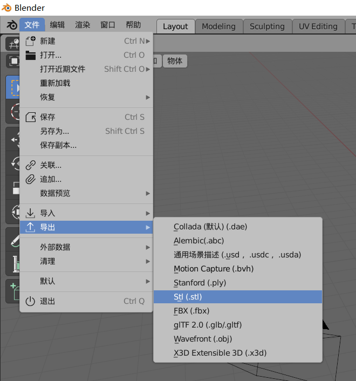Select the annotate pencil tool
The width and height of the screenshot is (356, 381).
point(13,240)
